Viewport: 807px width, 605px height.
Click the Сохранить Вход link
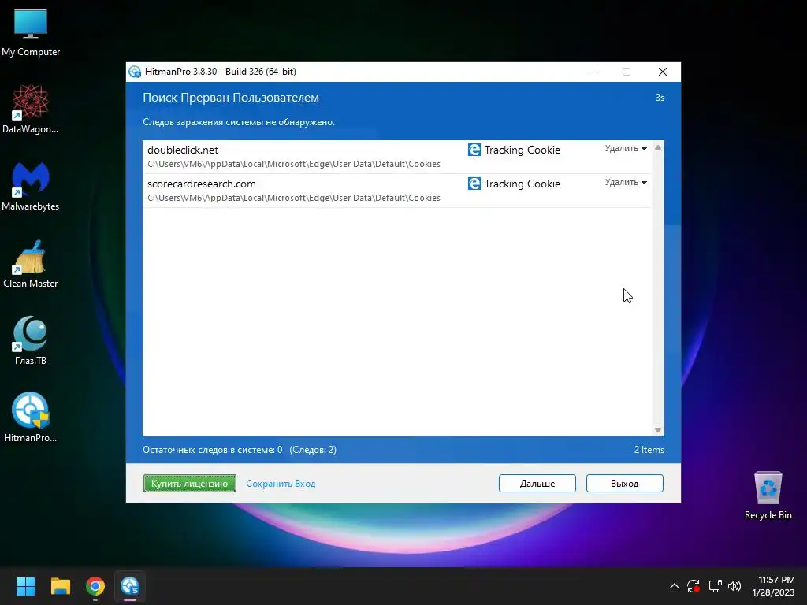point(281,484)
